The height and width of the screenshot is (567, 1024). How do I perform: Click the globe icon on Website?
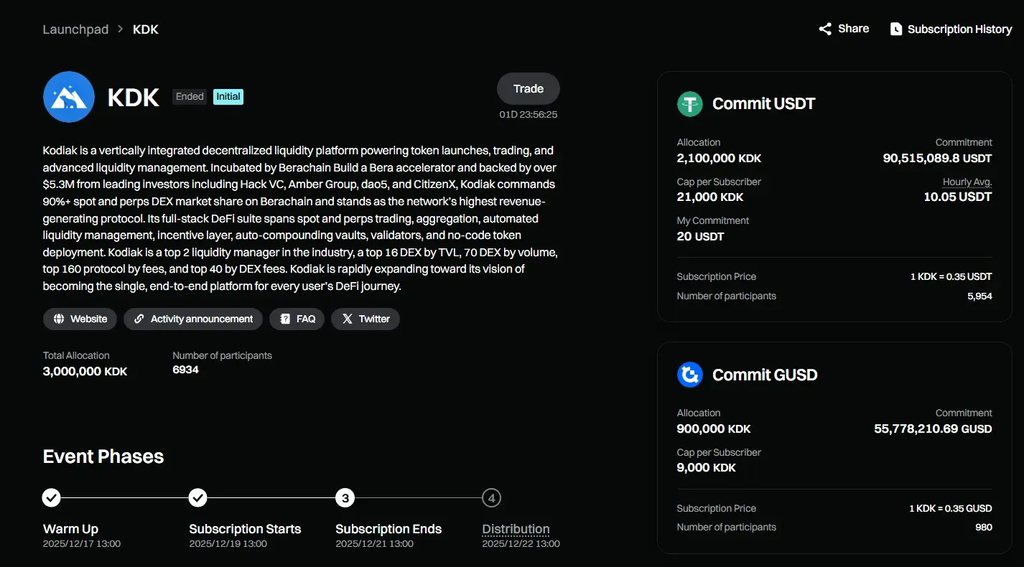pyautogui.click(x=59, y=319)
